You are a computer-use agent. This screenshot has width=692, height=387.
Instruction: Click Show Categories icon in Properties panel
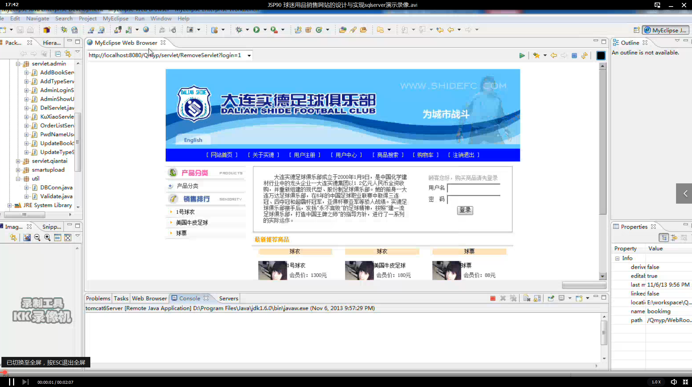pyautogui.click(x=664, y=238)
